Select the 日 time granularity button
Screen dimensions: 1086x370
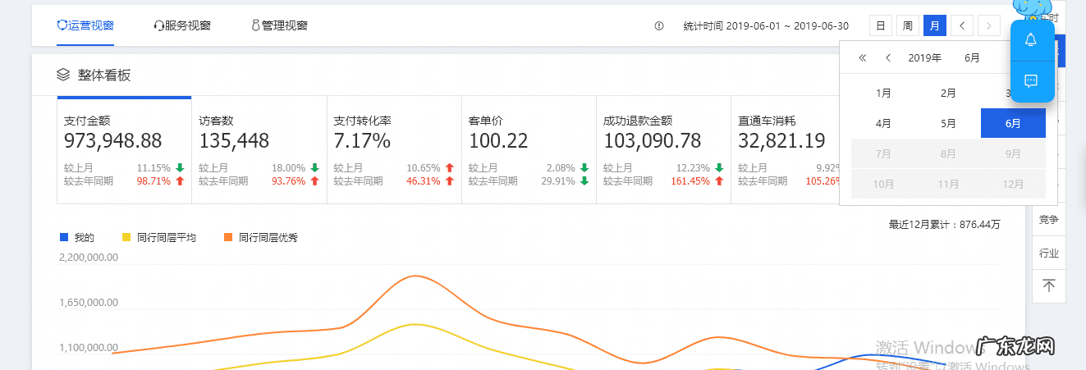(x=880, y=26)
